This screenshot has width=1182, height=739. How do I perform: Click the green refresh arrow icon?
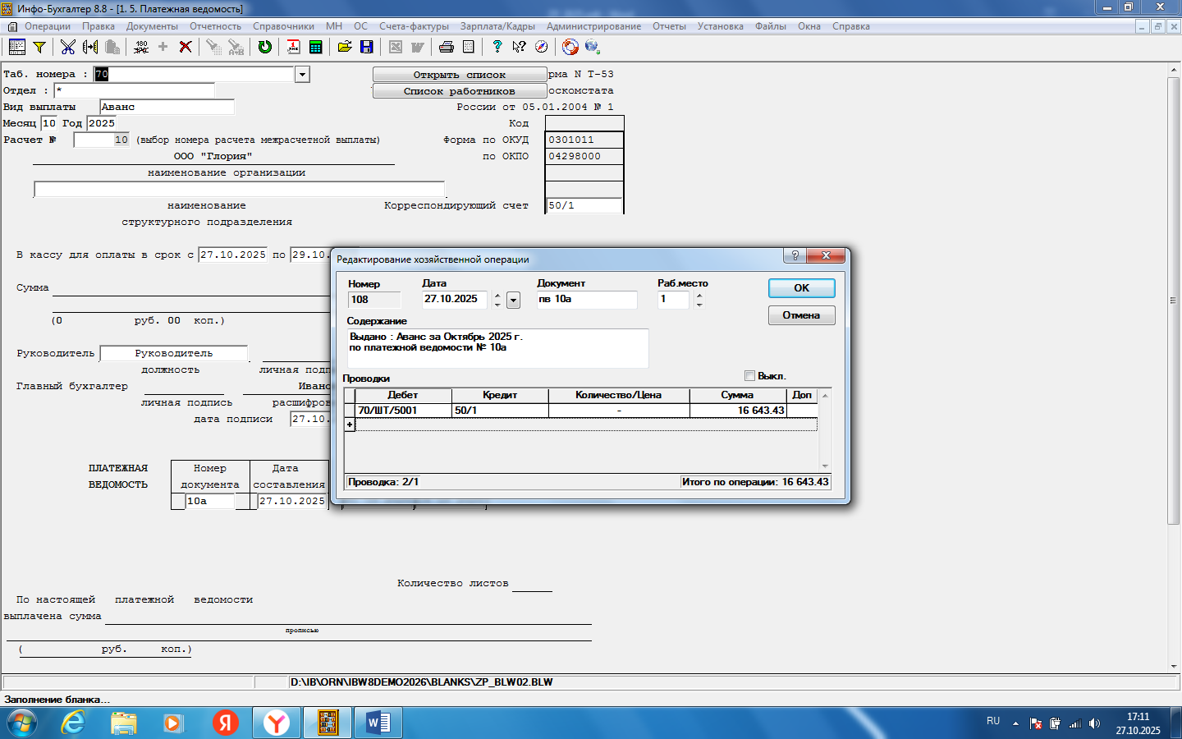264,47
